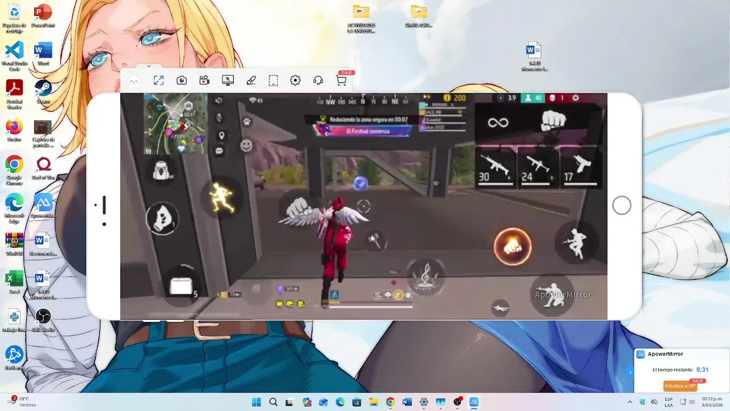Image resolution: width=730 pixels, height=411 pixels.
Task: Open OBS Studio desktop shortcut
Action: (x=43, y=320)
